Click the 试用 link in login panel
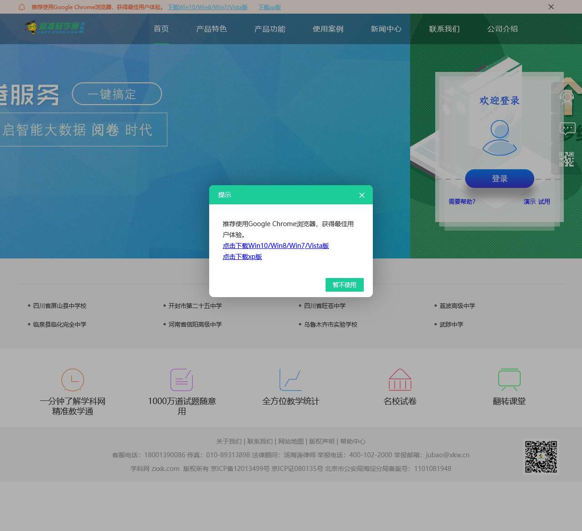This screenshot has width=582, height=531. click(x=544, y=202)
